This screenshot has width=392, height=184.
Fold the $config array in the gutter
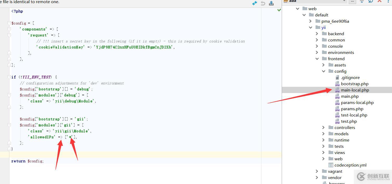(9, 23)
